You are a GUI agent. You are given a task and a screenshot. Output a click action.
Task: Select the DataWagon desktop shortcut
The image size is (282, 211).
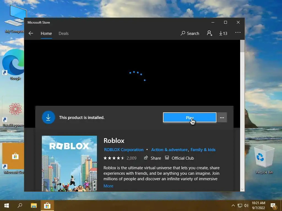(x=13, y=112)
